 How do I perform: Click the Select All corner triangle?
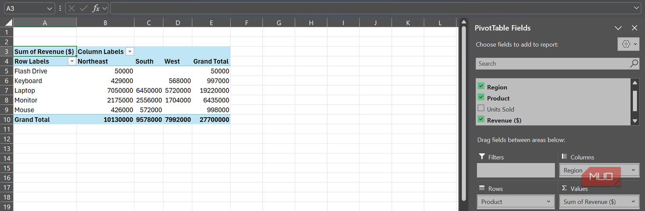8,23
